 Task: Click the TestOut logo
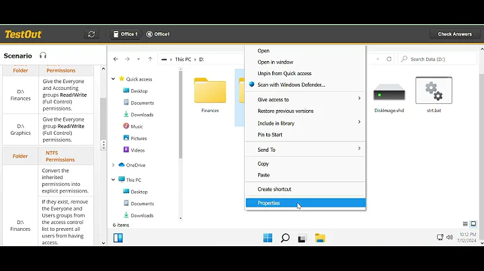click(23, 34)
